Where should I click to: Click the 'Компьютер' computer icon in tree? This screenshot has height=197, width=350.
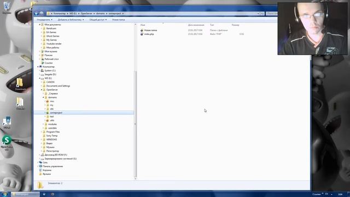click(40, 67)
